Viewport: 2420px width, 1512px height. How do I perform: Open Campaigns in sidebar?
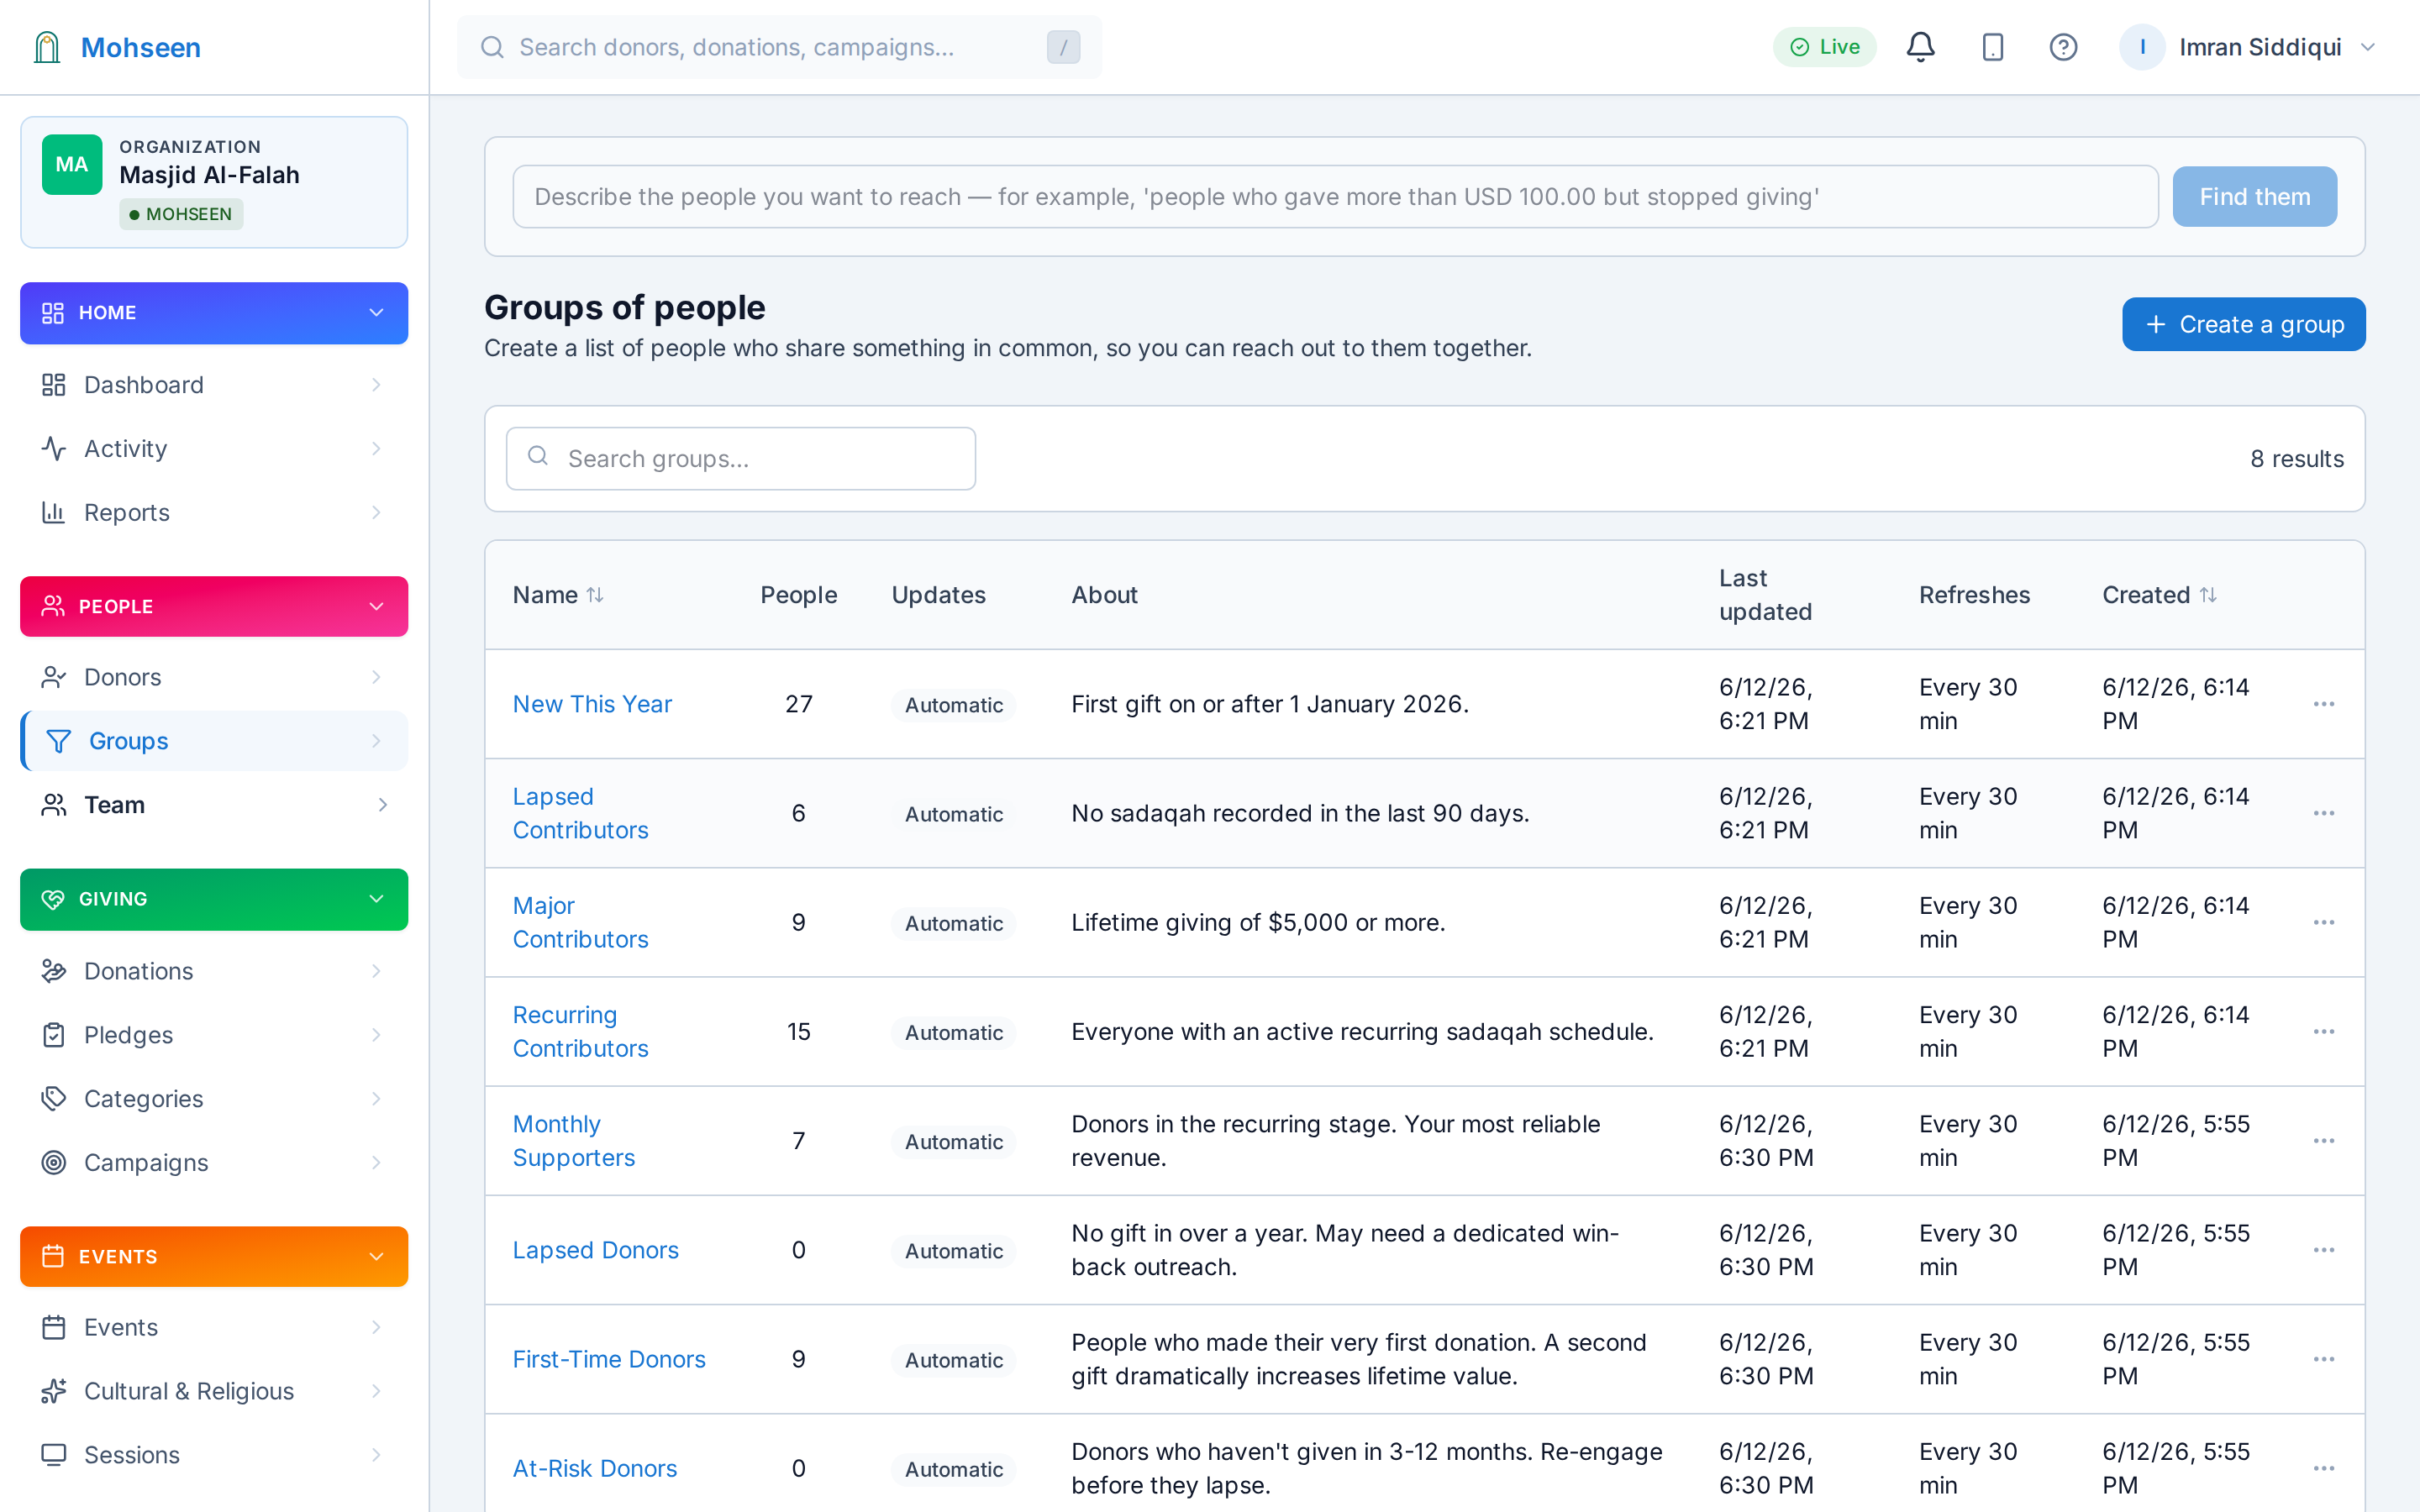coord(214,1163)
